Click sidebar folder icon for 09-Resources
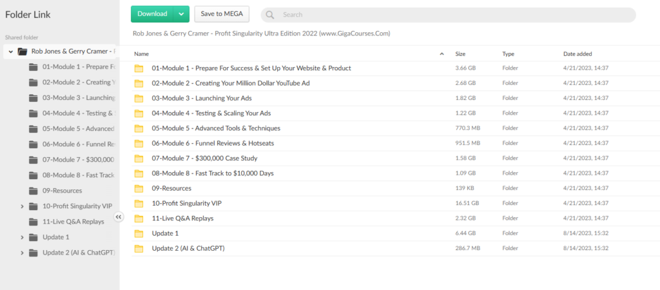Screen dimensions: 660x290 tap(34, 191)
